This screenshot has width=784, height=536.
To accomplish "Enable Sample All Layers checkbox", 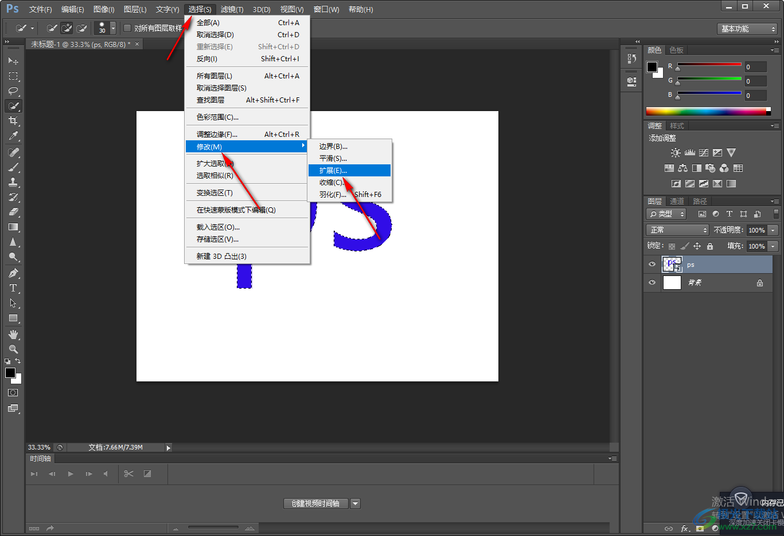I will [127, 28].
